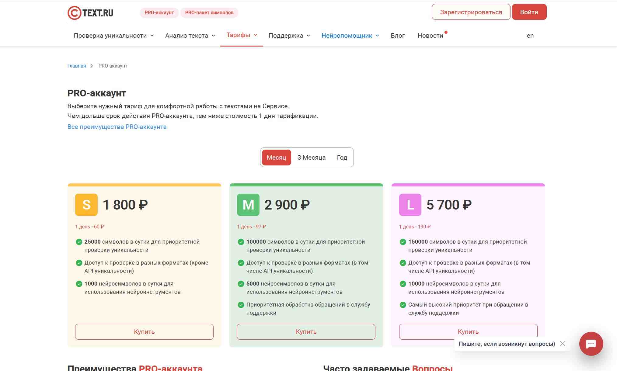The height and width of the screenshot is (371, 617).
Task: Expand the Проверка уникальности dropdown
Action: [113, 36]
